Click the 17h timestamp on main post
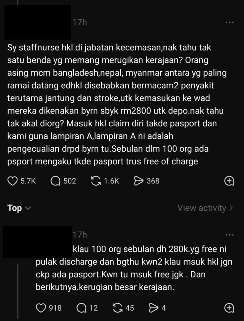The width and height of the screenshot is (244, 321). (x=80, y=23)
